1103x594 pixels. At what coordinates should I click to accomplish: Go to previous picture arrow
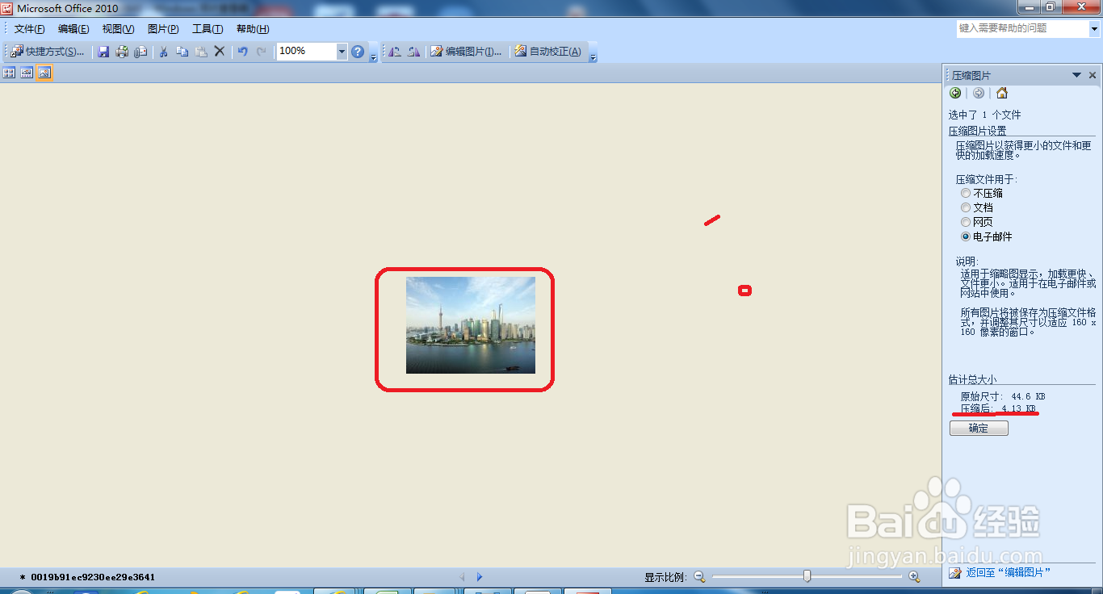[x=463, y=577]
